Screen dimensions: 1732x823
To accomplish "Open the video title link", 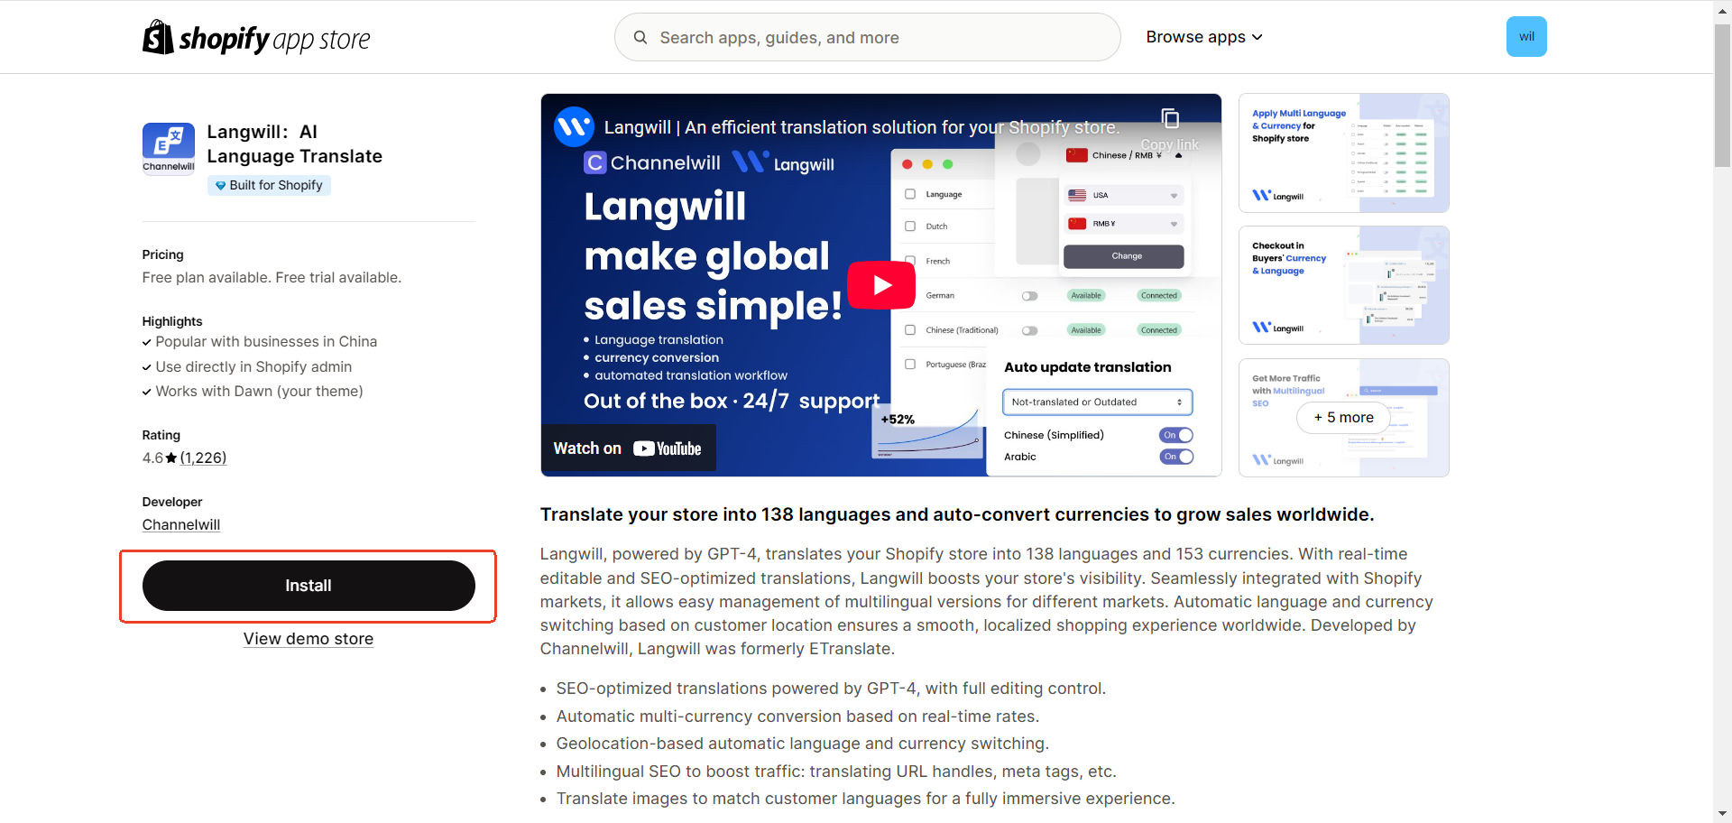I will tap(861, 127).
